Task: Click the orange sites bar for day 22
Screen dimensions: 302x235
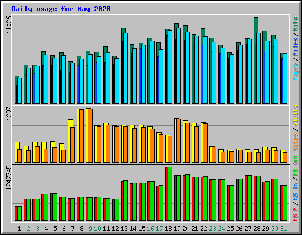Action: pyautogui.click(x=205, y=143)
